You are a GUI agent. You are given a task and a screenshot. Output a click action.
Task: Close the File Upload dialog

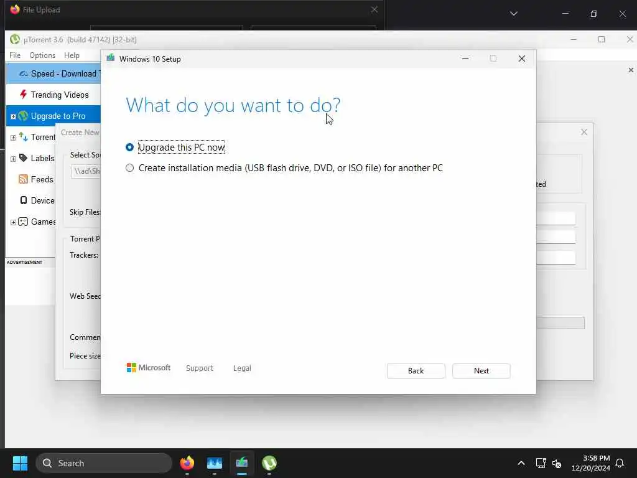coord(374,9)
